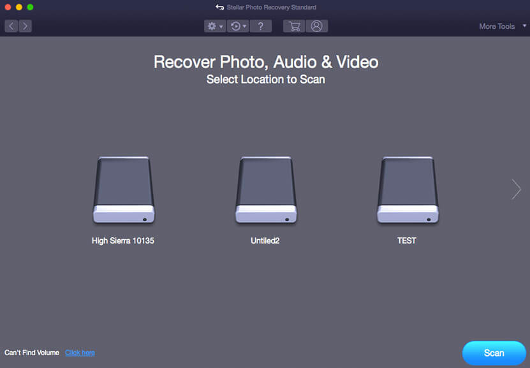Show next drives with right chevron

pos(516,189)
